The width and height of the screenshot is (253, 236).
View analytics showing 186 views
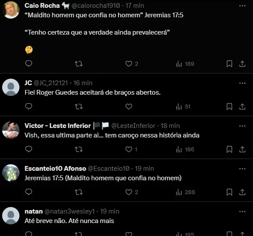coord(185,150)
